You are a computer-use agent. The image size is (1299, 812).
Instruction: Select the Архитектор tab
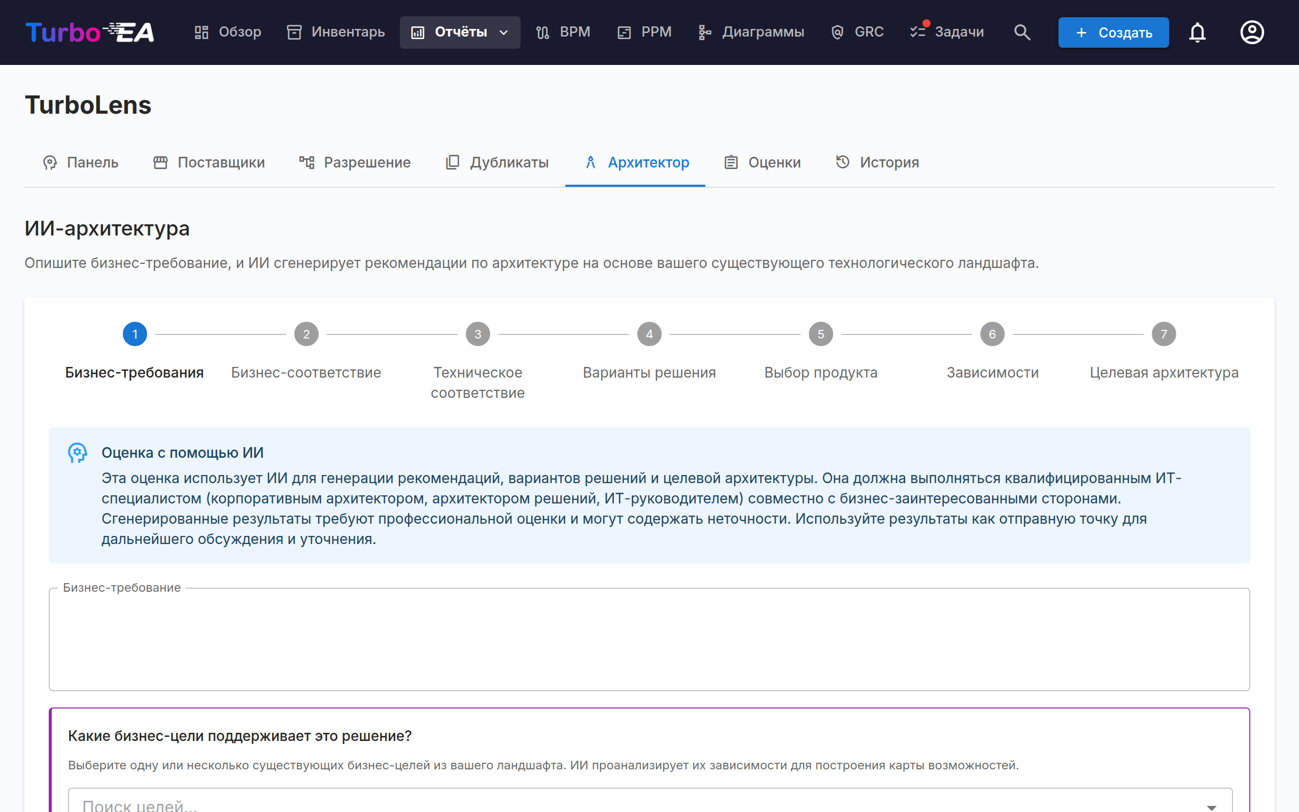coord(635,162)
